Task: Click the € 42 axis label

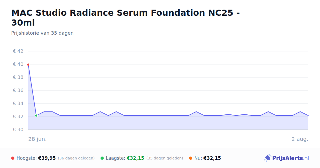Action: pos(18,51)
